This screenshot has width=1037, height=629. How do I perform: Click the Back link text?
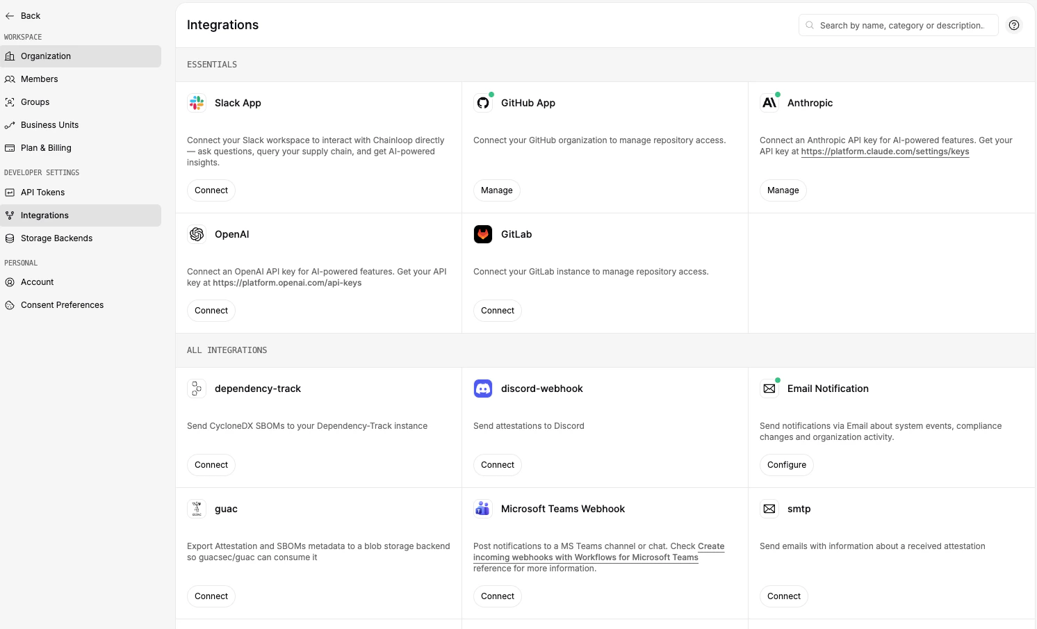pyautogui.click(x=31, y=16)
